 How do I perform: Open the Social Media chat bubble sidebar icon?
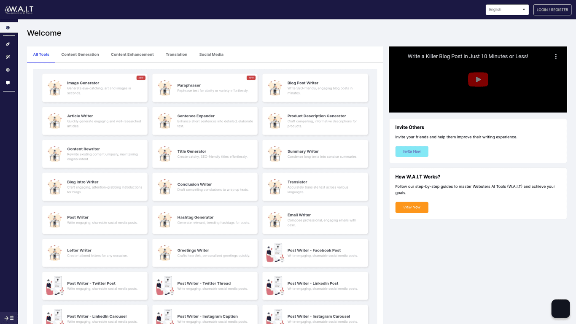[x=8, y=83]
